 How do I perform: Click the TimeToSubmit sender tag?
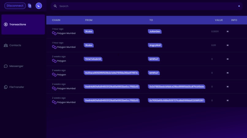coord(93,59)
